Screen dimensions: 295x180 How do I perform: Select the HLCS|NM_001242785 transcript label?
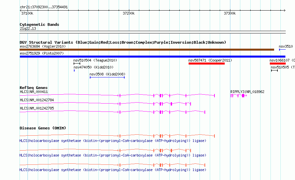(37, 109)
